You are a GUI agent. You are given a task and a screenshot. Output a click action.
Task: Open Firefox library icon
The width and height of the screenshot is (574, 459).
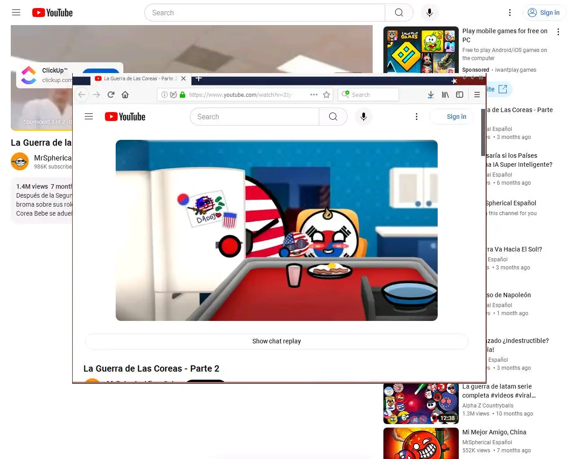coord(445,95)
